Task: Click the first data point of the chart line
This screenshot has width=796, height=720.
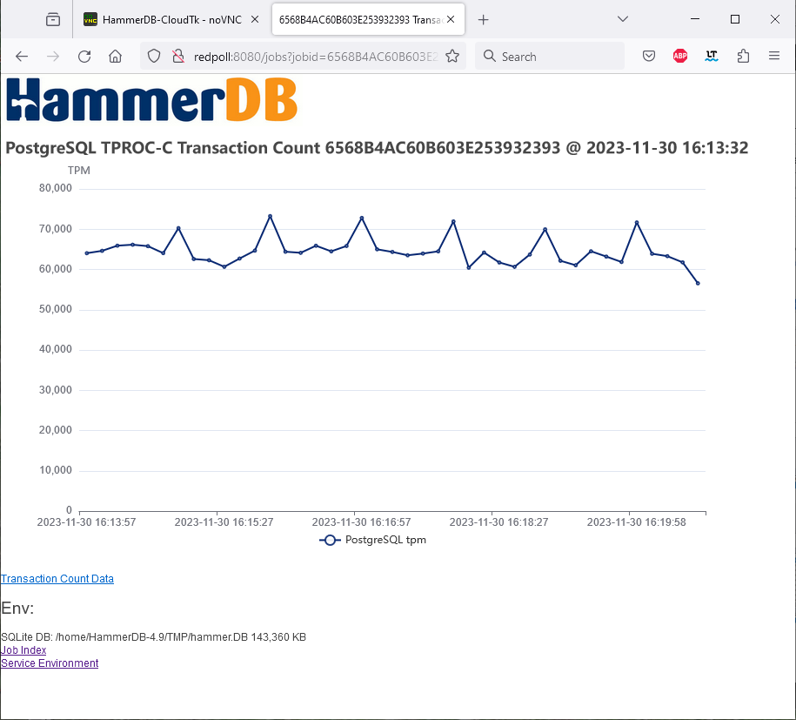Action: click(x=87, y=253)
